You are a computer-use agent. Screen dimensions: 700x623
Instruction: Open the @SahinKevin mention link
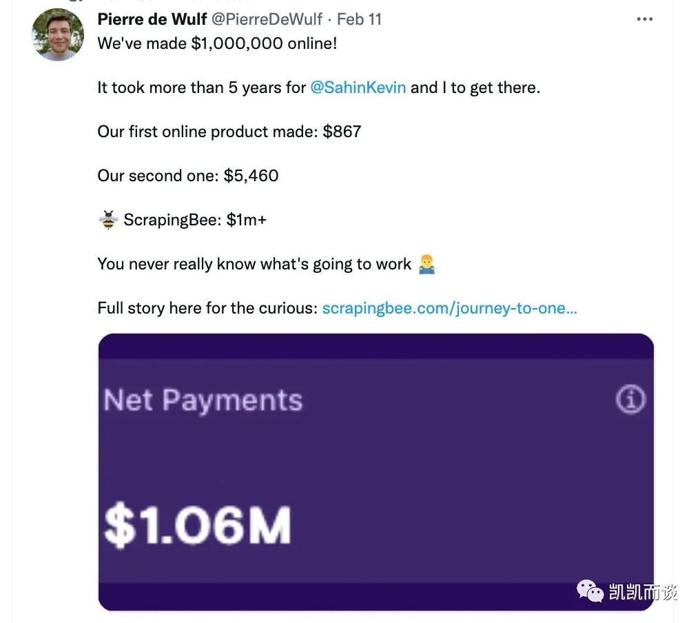(358, 88)
